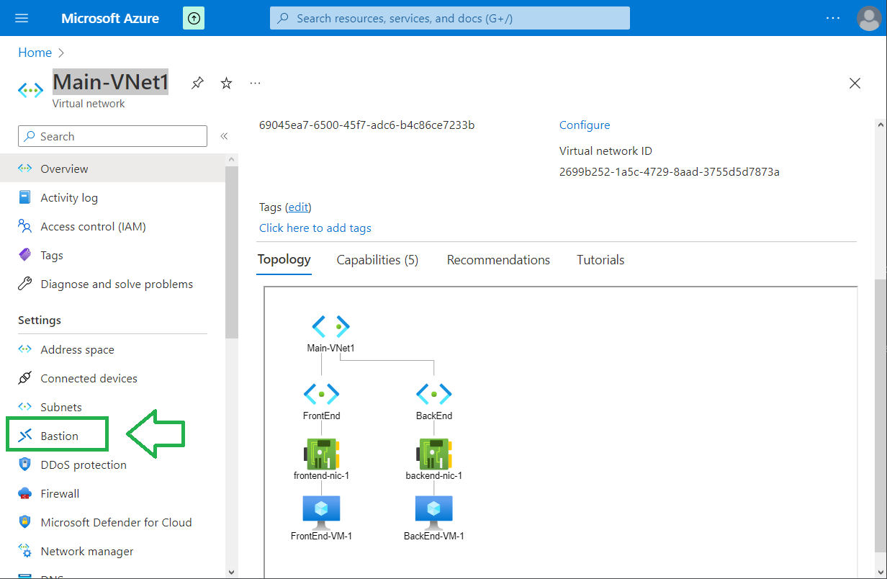Open the Capabilities (5) tab
Screen dimensions: 887x579
click(x=377, y=260)
